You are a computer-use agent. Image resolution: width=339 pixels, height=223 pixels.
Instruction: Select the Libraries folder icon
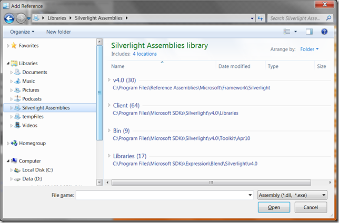coord(14,63)
